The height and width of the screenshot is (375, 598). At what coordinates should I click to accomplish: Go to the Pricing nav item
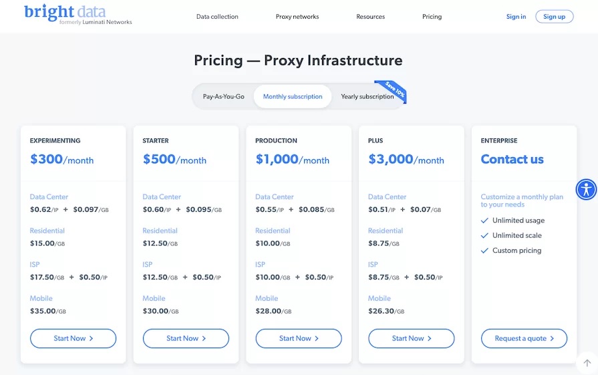(432, 17)
